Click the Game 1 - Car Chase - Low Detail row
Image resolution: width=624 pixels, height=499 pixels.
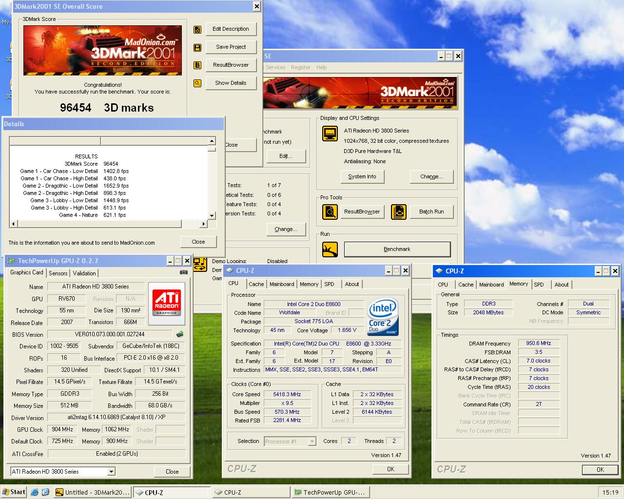[x=75, y=171]
